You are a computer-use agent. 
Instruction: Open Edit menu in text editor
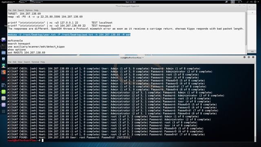coord(15,10)
